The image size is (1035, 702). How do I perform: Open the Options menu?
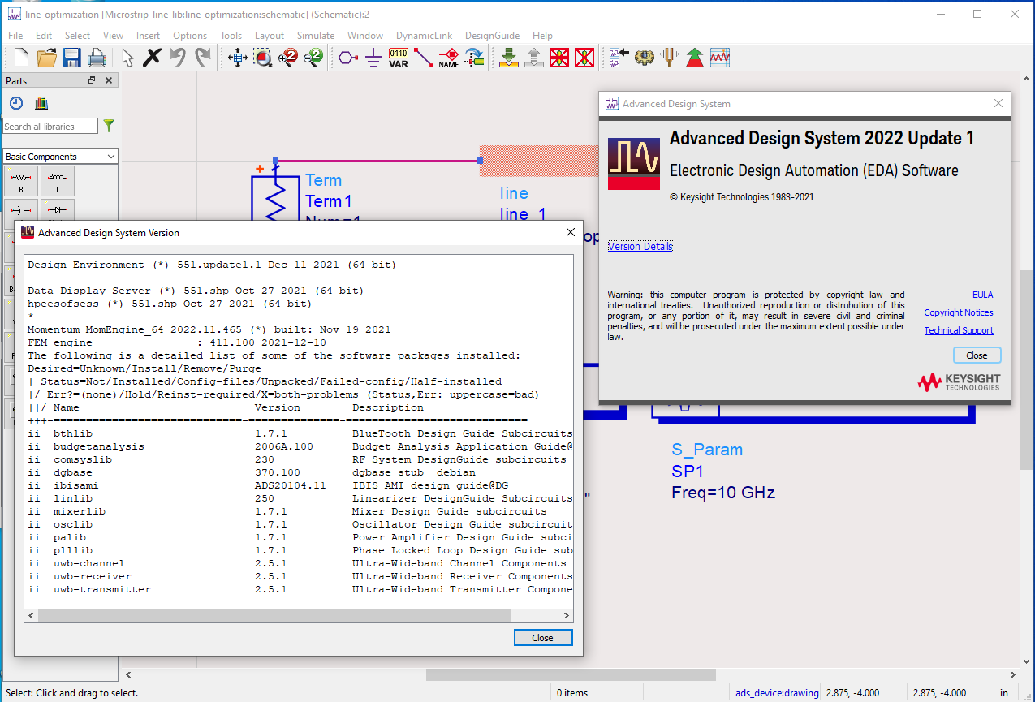(190, 36)
